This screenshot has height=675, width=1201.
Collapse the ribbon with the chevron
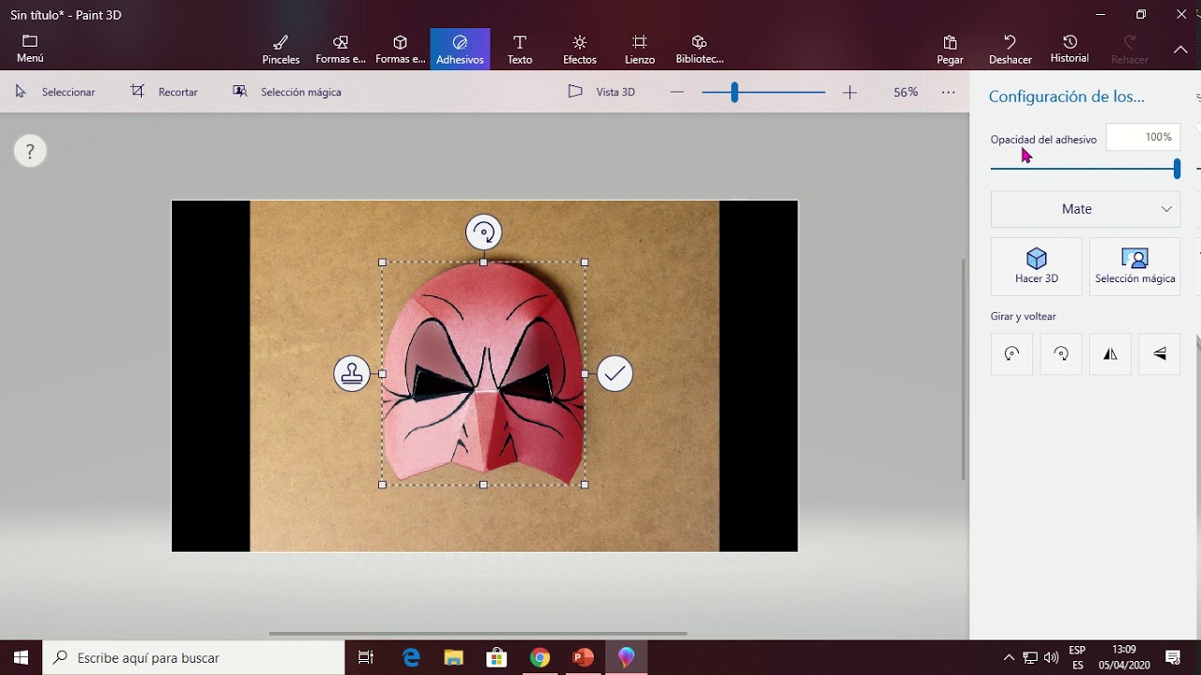click(x=1180, y=50)
